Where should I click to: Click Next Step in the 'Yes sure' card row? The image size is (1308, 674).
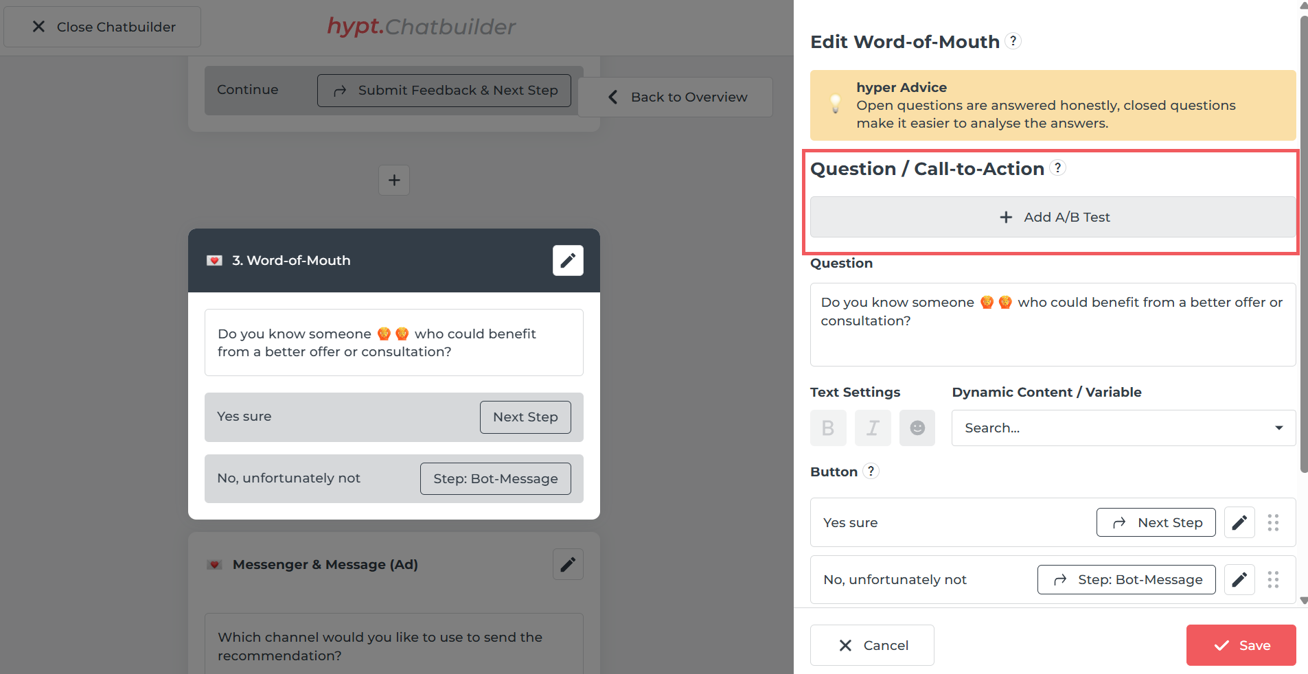coord(525,417)
